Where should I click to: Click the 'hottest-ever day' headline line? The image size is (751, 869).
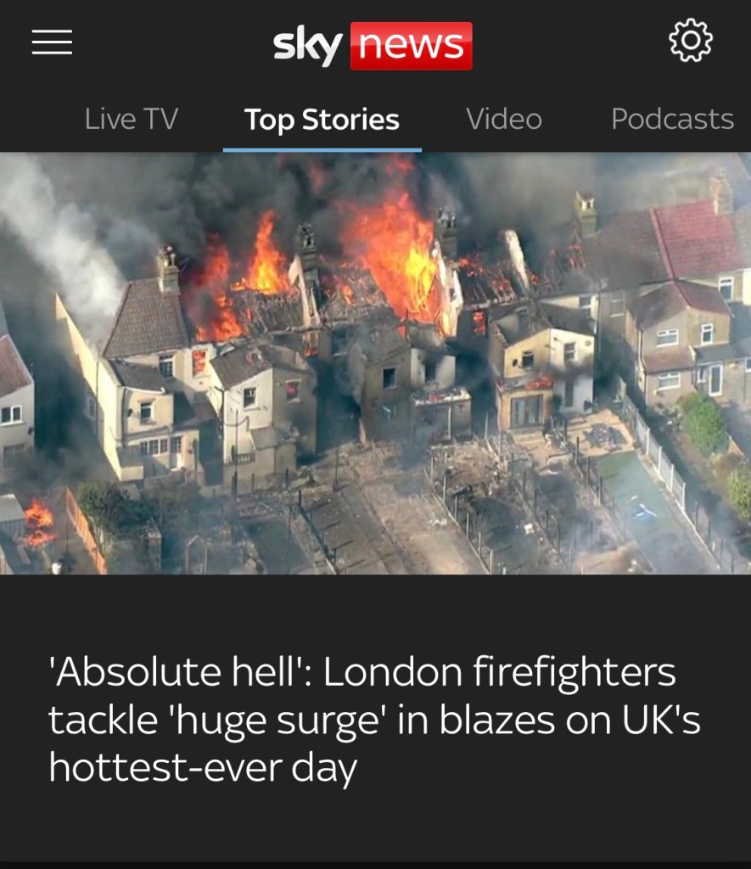(203, 768)
